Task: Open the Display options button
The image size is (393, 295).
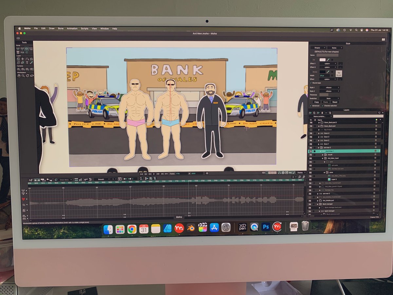Action: coord(300,173)
